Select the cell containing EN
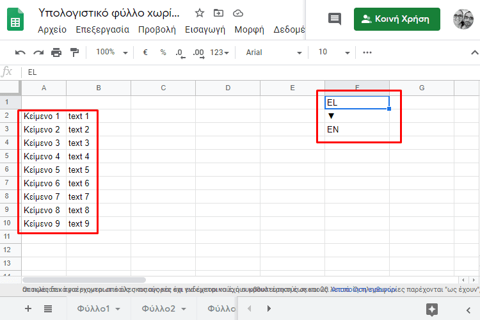 (357, 129)
